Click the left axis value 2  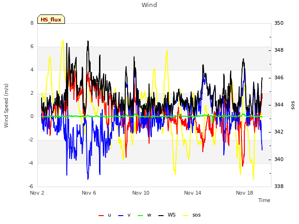[32, 93]
